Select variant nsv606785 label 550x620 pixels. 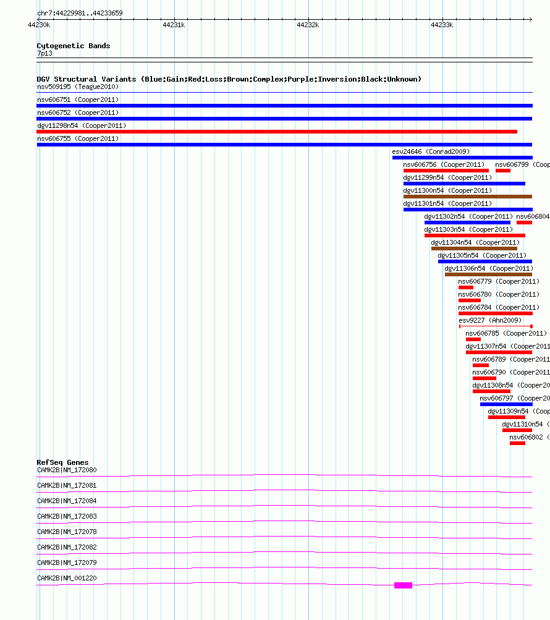tap(506, 333)
